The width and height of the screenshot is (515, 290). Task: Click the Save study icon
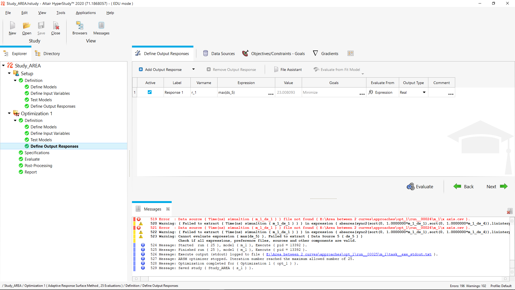coord(41,26)
